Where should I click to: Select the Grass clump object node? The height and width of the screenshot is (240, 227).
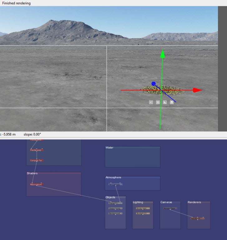115,208
